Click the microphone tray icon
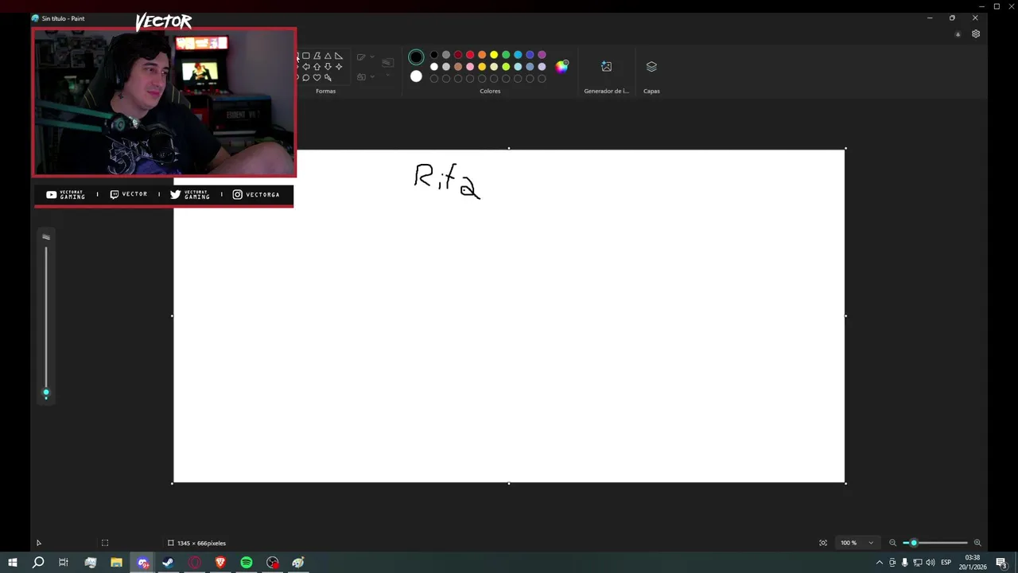The height and width of the screenshot is (573, 1018). click(x=905, y=563)
